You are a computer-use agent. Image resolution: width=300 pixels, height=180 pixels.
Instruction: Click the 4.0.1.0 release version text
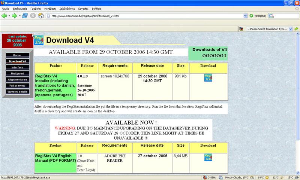coord(82,76)
